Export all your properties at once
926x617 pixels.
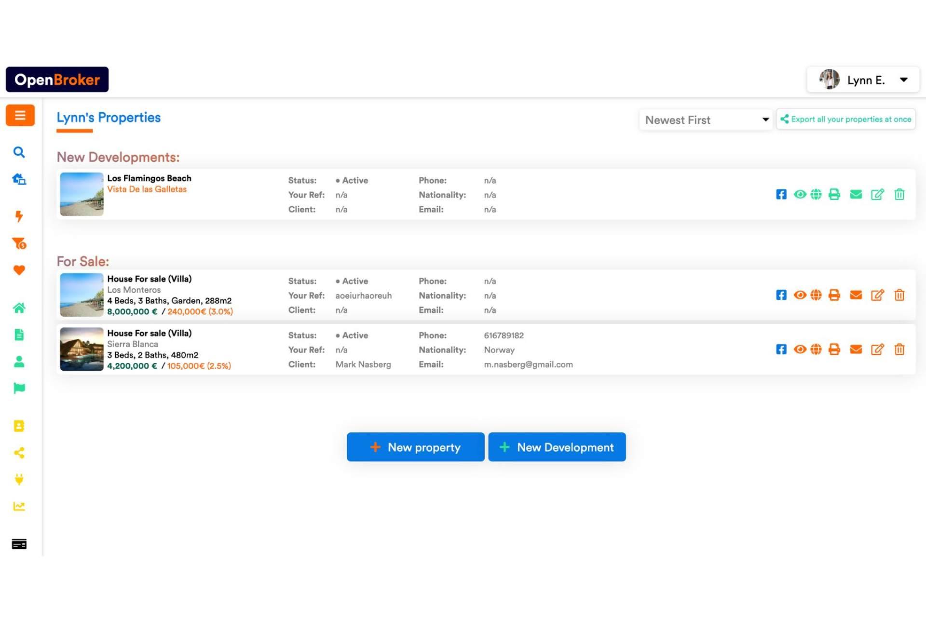point(845,119)
